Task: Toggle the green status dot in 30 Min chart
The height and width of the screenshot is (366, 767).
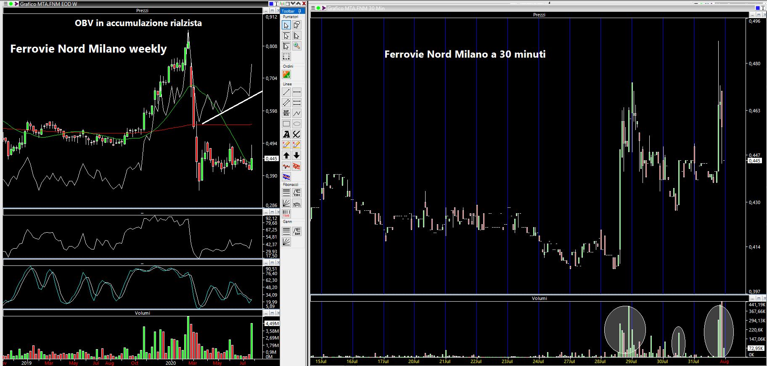Action: (x=318, y=8)
